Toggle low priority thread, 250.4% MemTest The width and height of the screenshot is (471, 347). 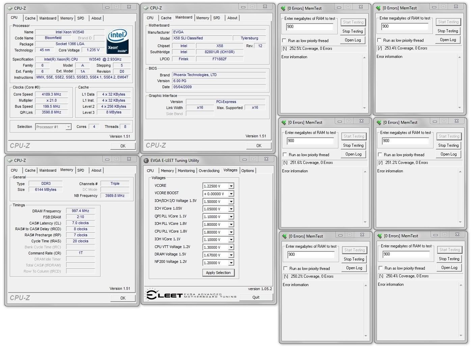click(381, 268)
